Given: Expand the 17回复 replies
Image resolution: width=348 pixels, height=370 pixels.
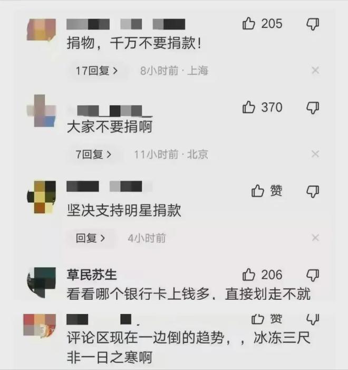Looking at the screenshot, I should coord(96,71).
